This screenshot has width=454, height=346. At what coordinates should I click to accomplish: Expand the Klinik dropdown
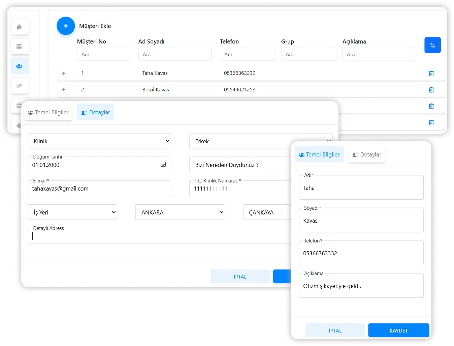[x=99, y=141]
